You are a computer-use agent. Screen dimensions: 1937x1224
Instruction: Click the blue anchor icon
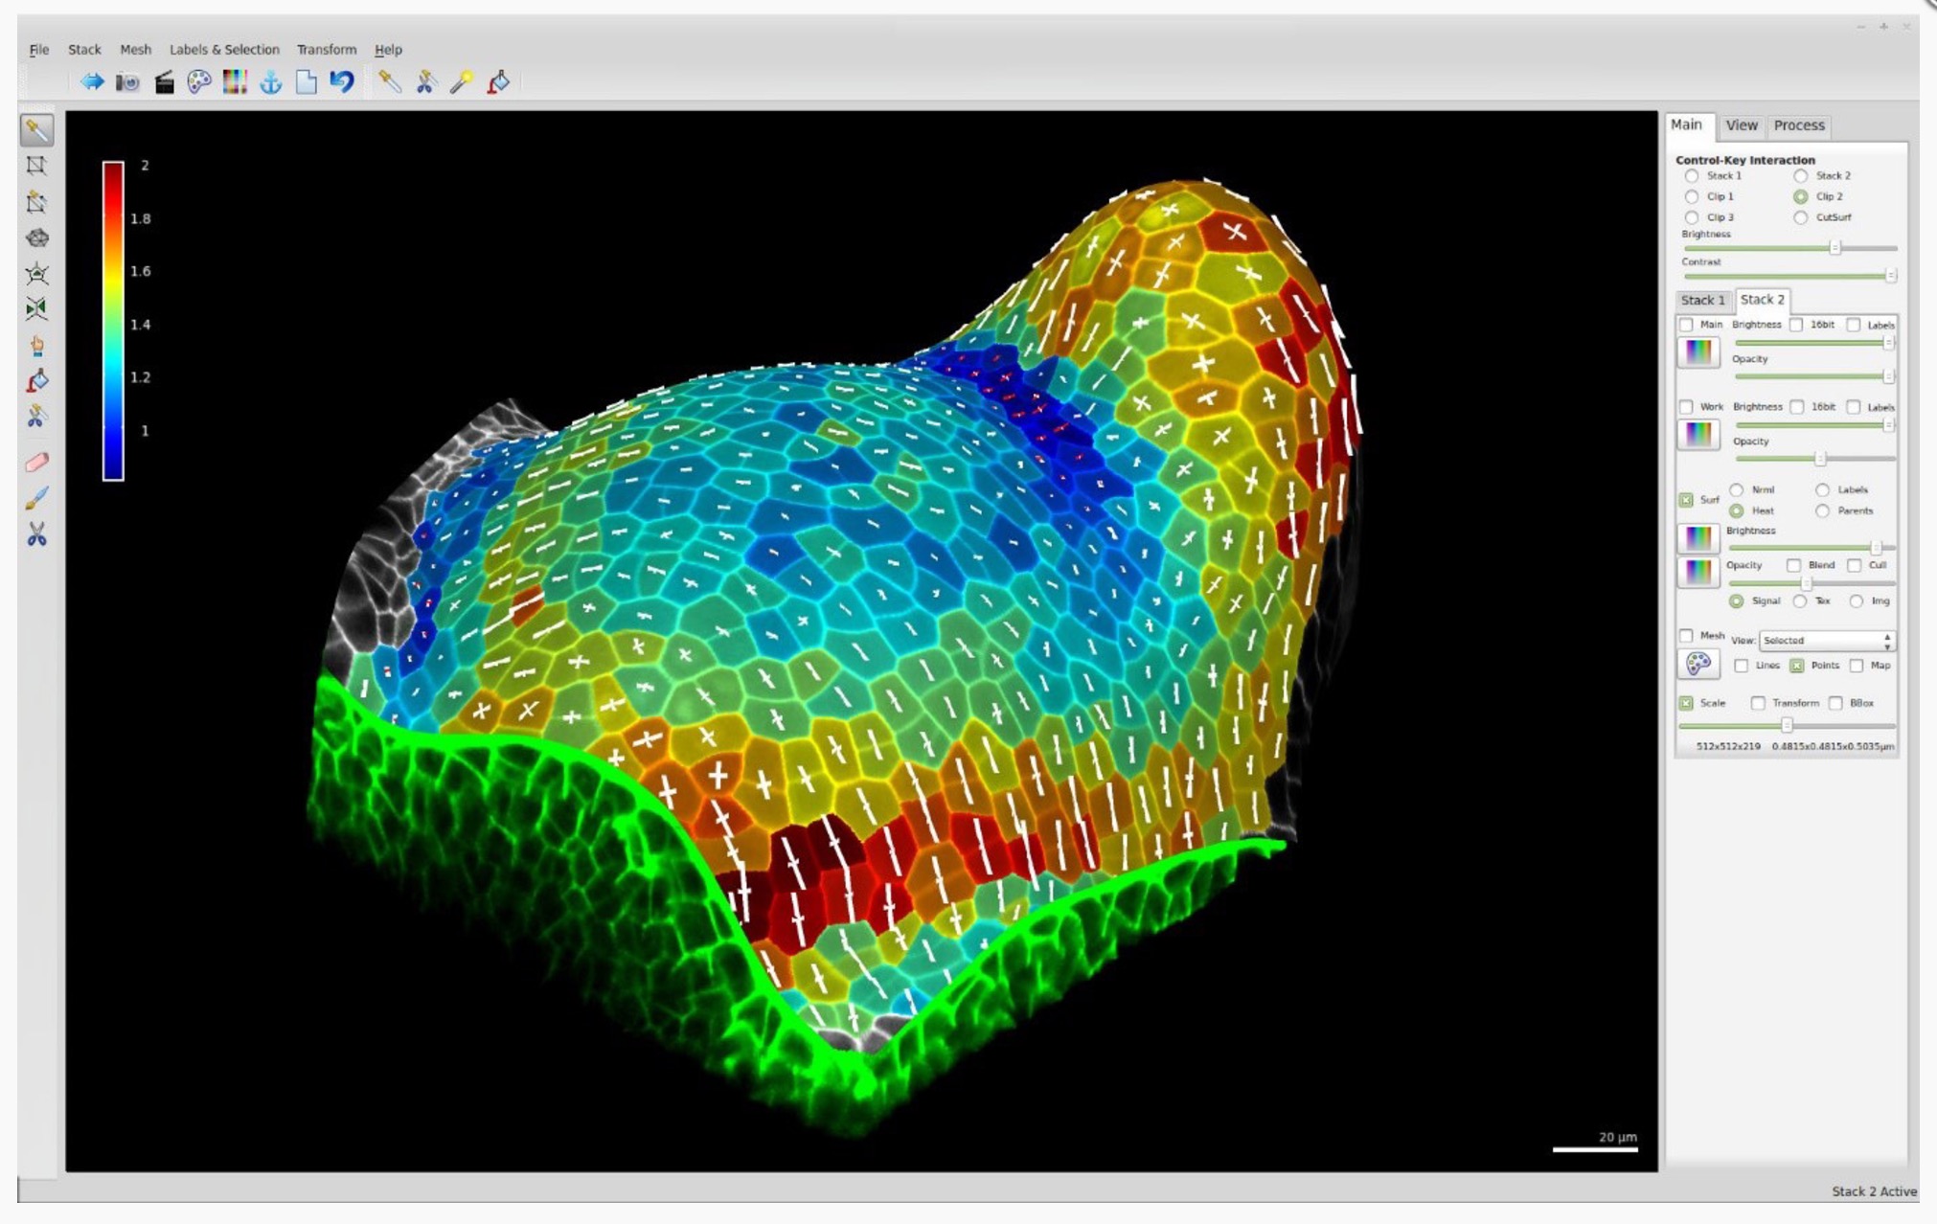(x=271, y=82)
